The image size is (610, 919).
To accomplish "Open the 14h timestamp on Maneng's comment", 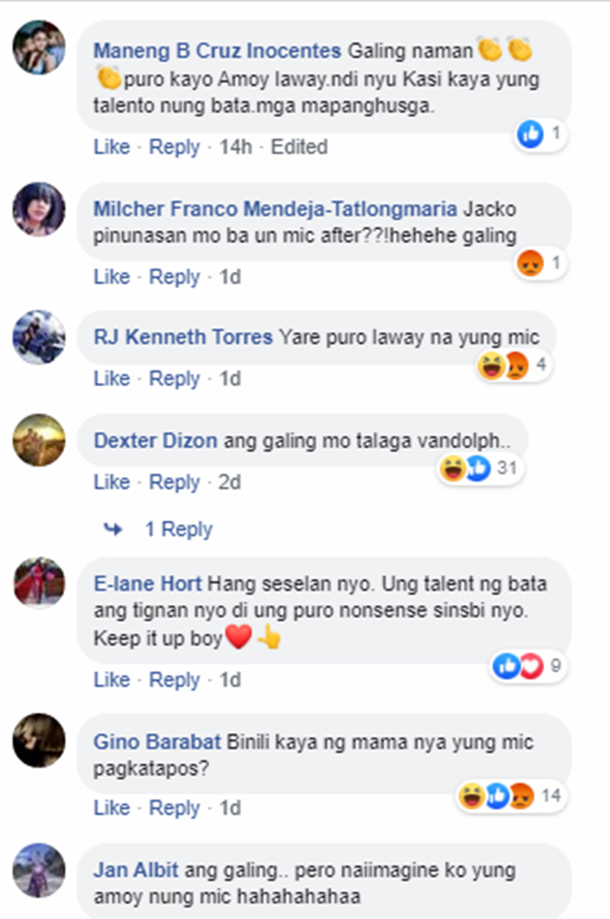I will click(236, 146).
